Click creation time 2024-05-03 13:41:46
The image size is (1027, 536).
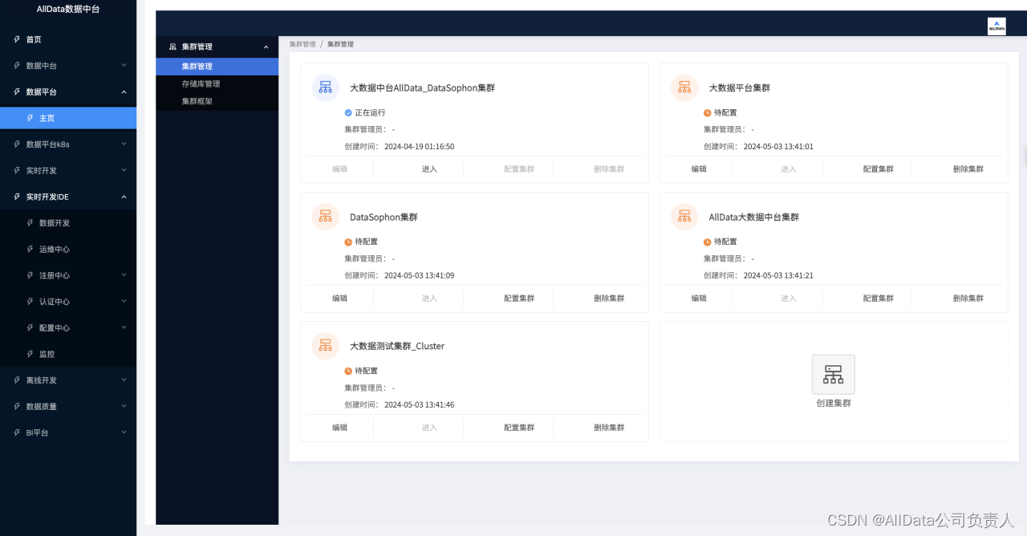[420, 405]
